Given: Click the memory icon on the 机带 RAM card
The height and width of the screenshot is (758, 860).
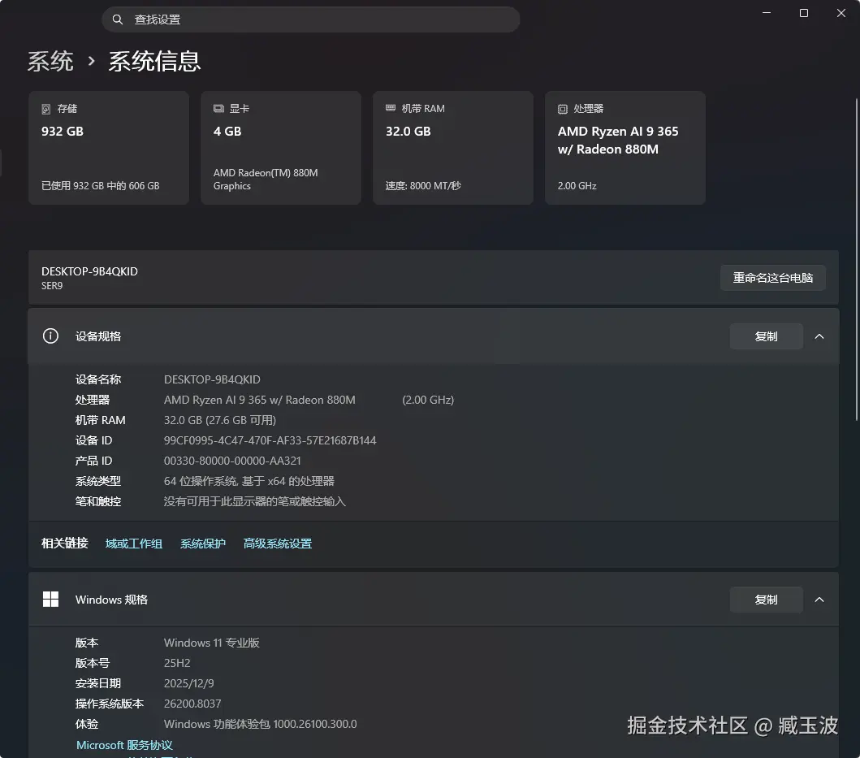Looking at the screenshot, I should click(391, 108).
